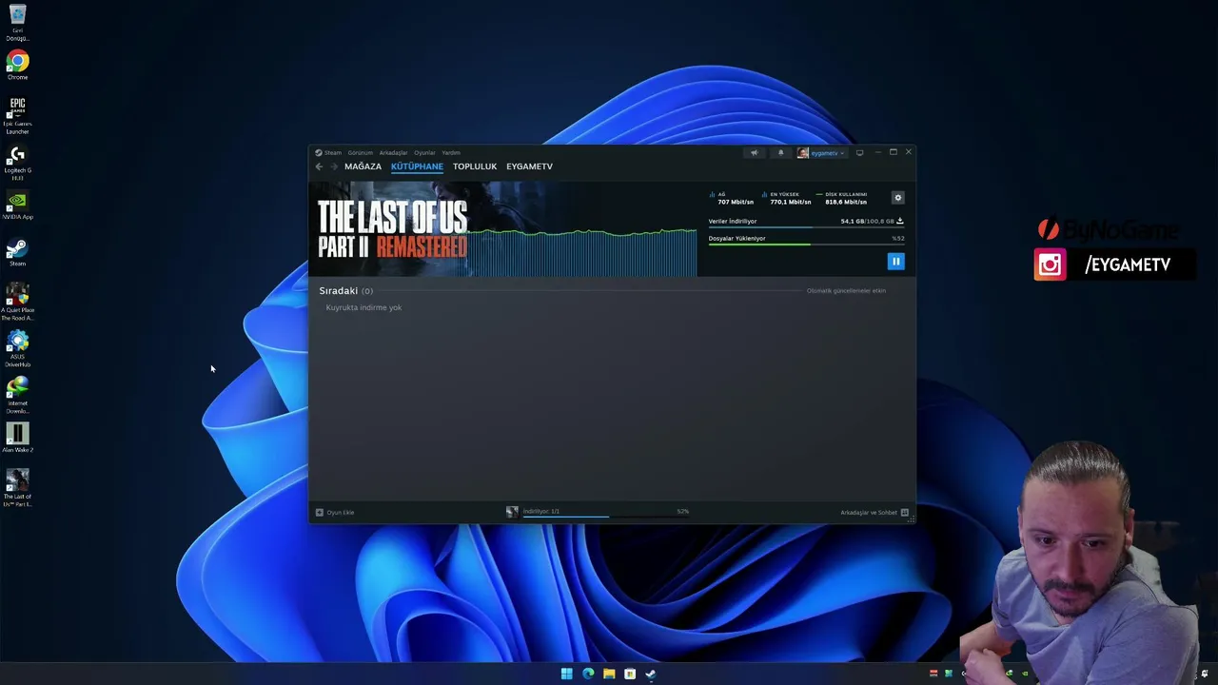The image size is (1218, 685).
Task: Open Internet Download Manager desktop icon
Action: point(17,396)
